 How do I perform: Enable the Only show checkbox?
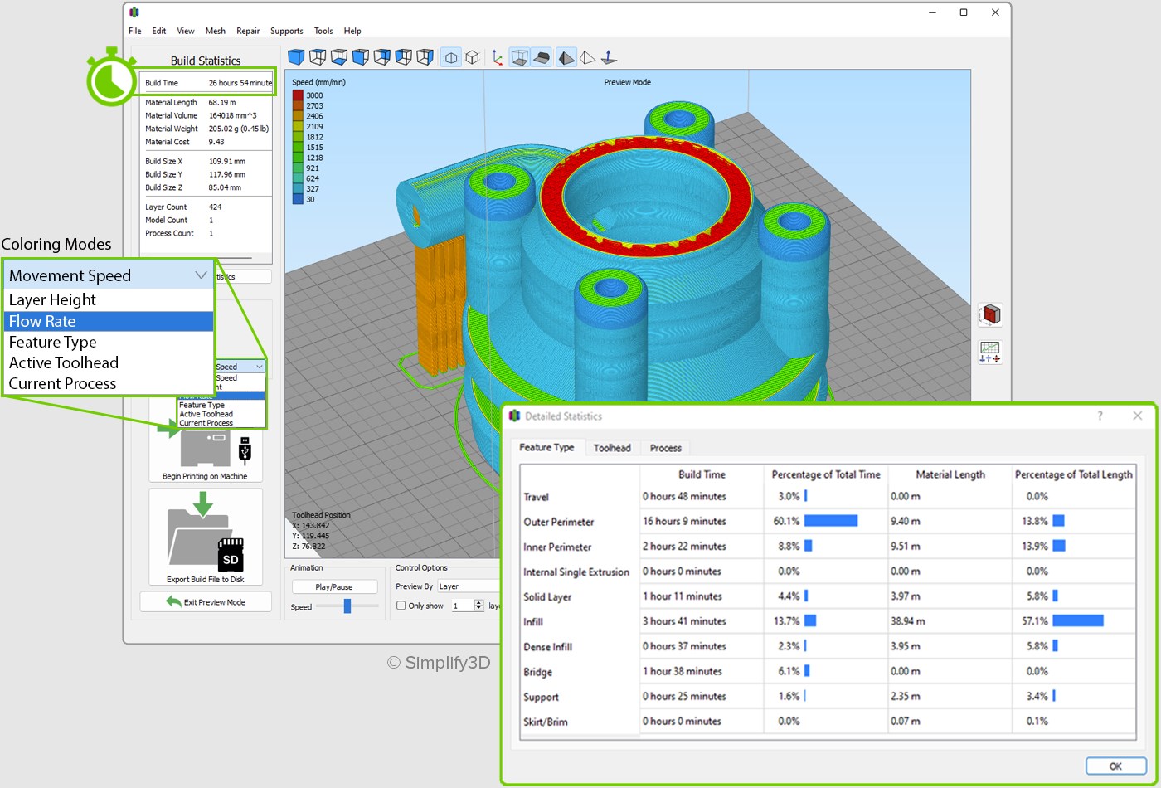coord(401,606)
